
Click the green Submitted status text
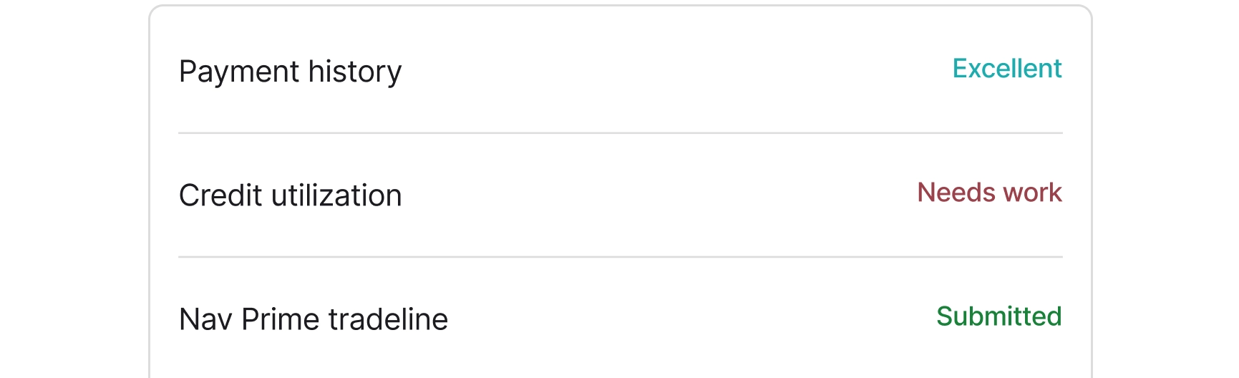pyautogui.click(x=999, y=316)
